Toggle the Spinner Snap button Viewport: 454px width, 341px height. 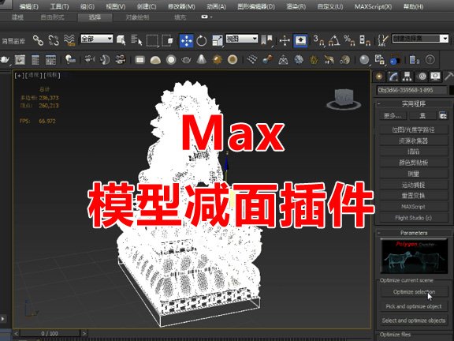(x=365, y=40)
